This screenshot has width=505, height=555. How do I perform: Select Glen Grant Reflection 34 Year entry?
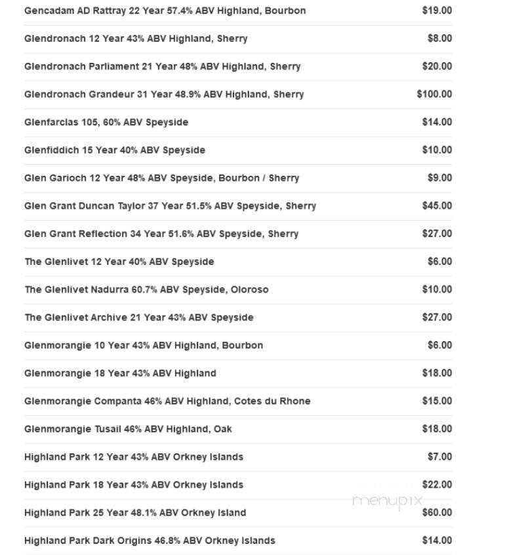[161, 234]
